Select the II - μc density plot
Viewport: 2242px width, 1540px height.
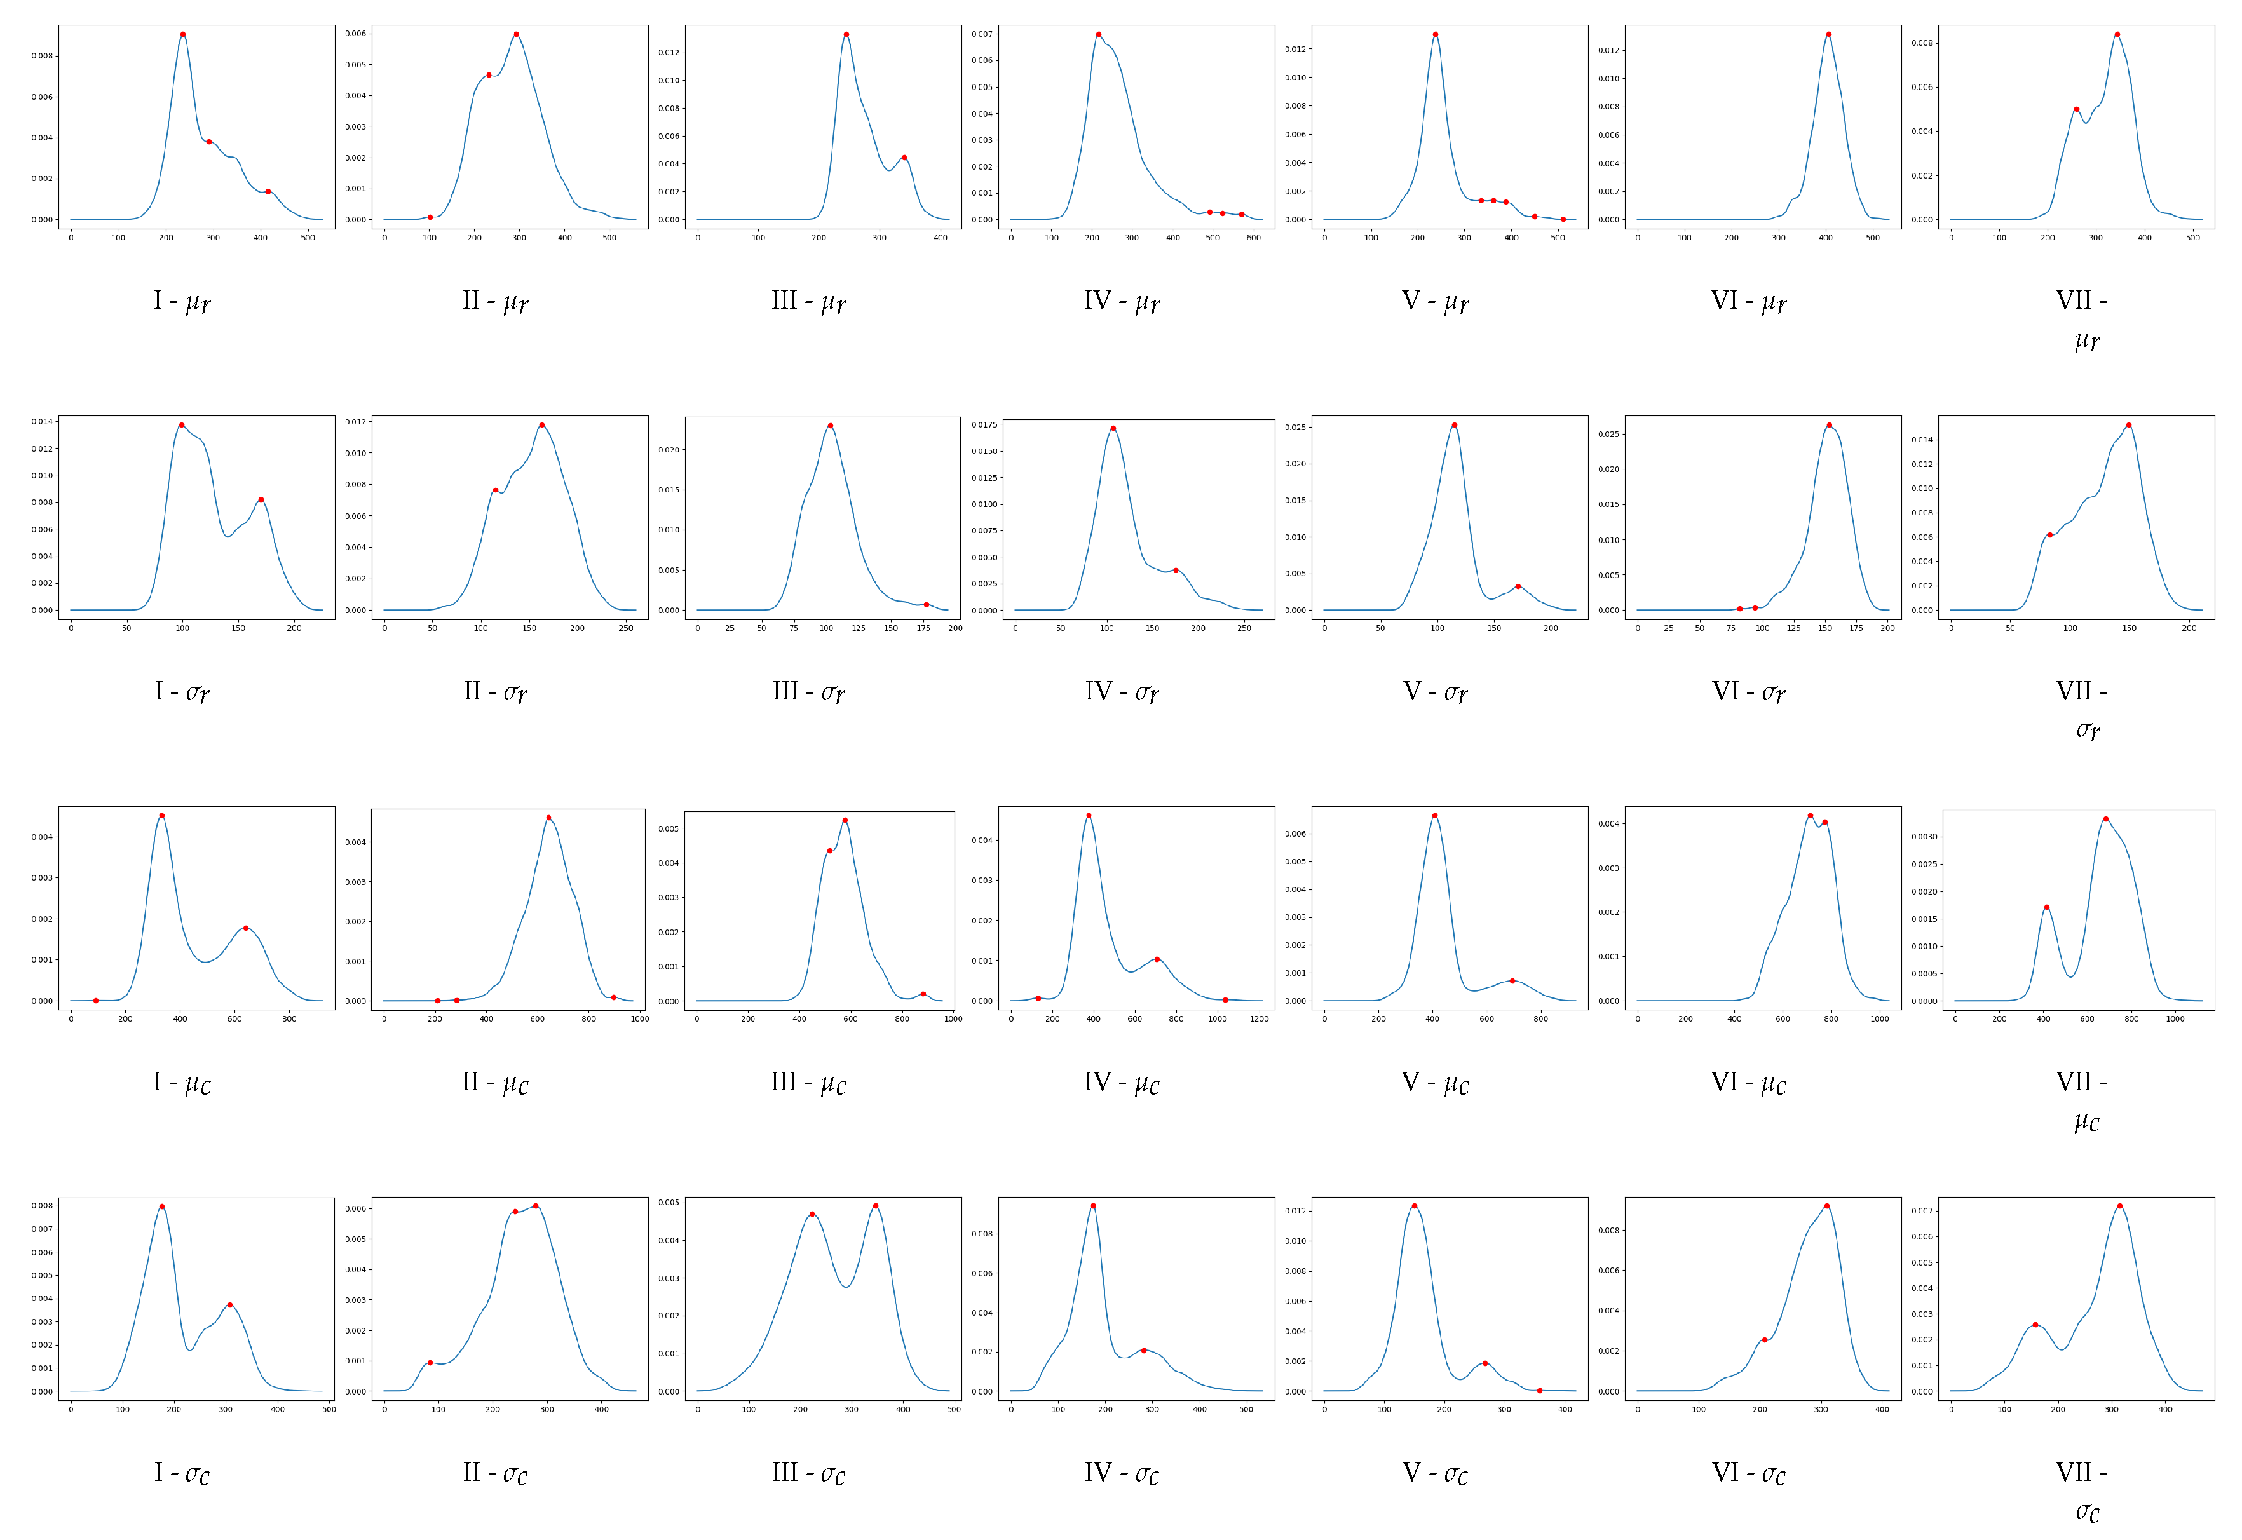[x=510, y=908]
